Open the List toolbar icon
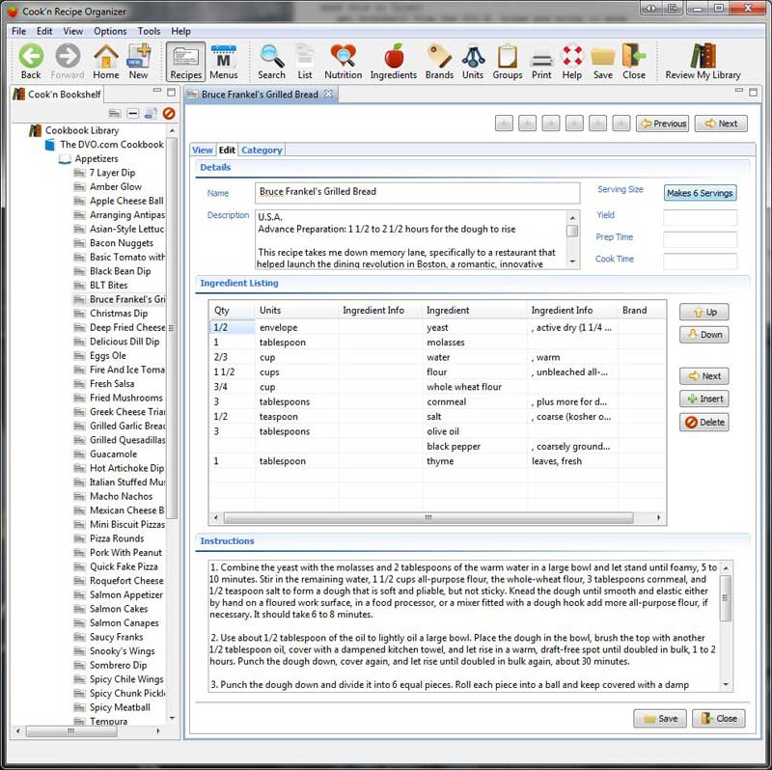Viewport: 772px width, 770px height. 305,62
